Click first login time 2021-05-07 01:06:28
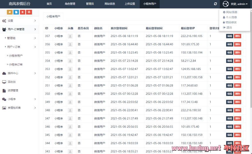 124,85
